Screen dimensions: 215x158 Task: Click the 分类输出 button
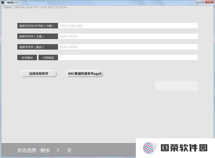point(48,58)
